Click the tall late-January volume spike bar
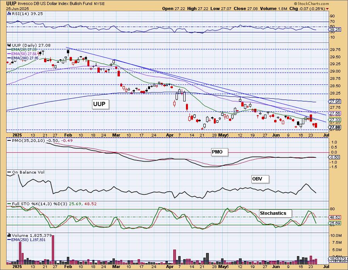This screenshot has height=270, width=348. [53, 250]
